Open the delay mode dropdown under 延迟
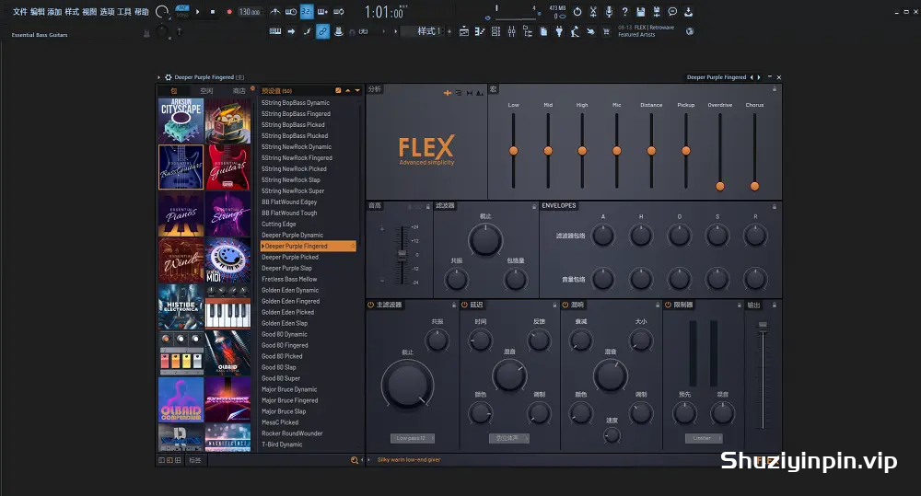 pyautogui.click(x=509, y=438)
